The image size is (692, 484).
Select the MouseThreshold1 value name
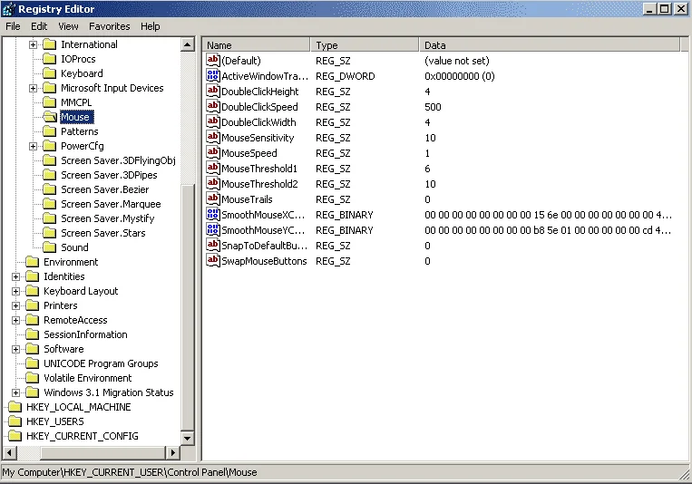coord(259,169)
